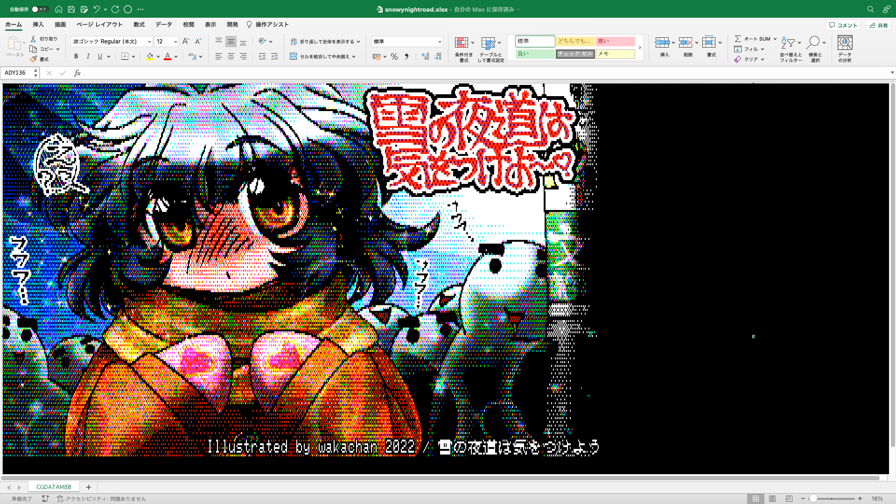The width and height of the screenshot is (896, 504).
Task: Click the decrease indent icon
Action: tap(262, 56)
